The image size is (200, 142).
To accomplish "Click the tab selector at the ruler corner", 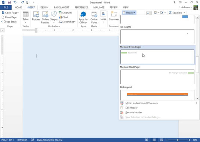I will tap(2, 30).
